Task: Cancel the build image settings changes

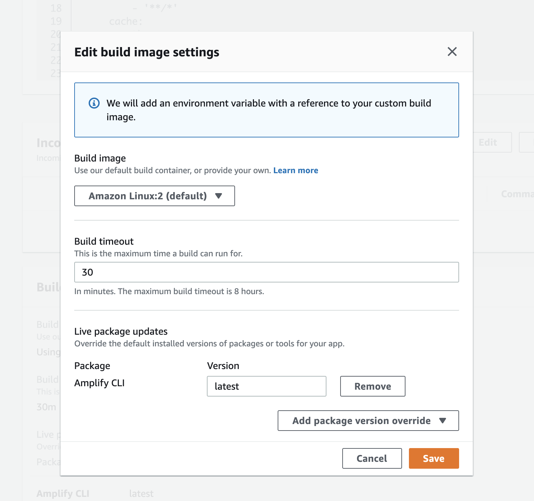Action: [x=372, y=458]
